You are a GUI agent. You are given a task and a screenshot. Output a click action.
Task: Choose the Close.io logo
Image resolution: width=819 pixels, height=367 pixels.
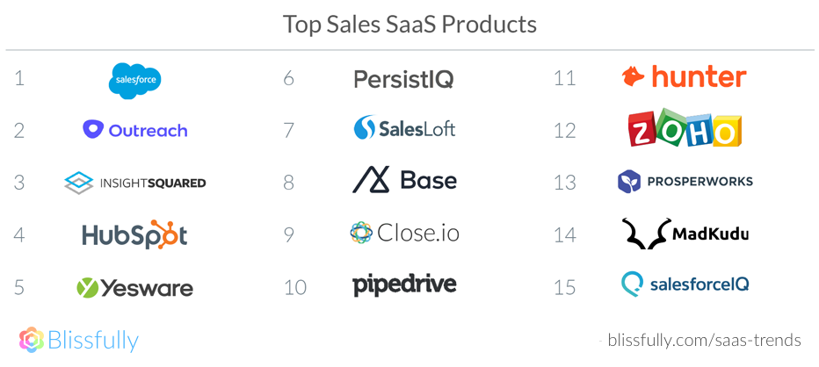click(404, 233)
